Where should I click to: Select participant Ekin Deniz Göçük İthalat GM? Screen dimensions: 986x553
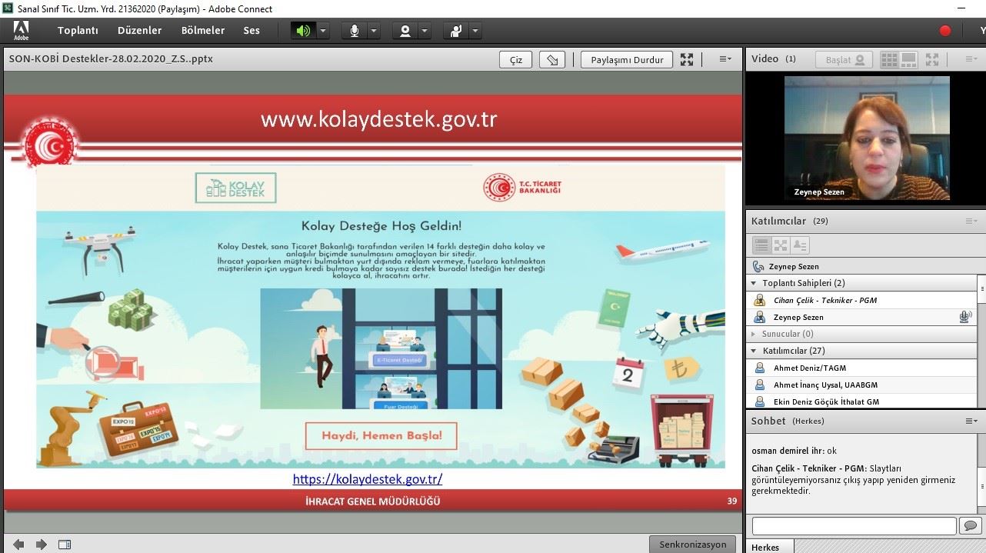(x=861, y=401)
